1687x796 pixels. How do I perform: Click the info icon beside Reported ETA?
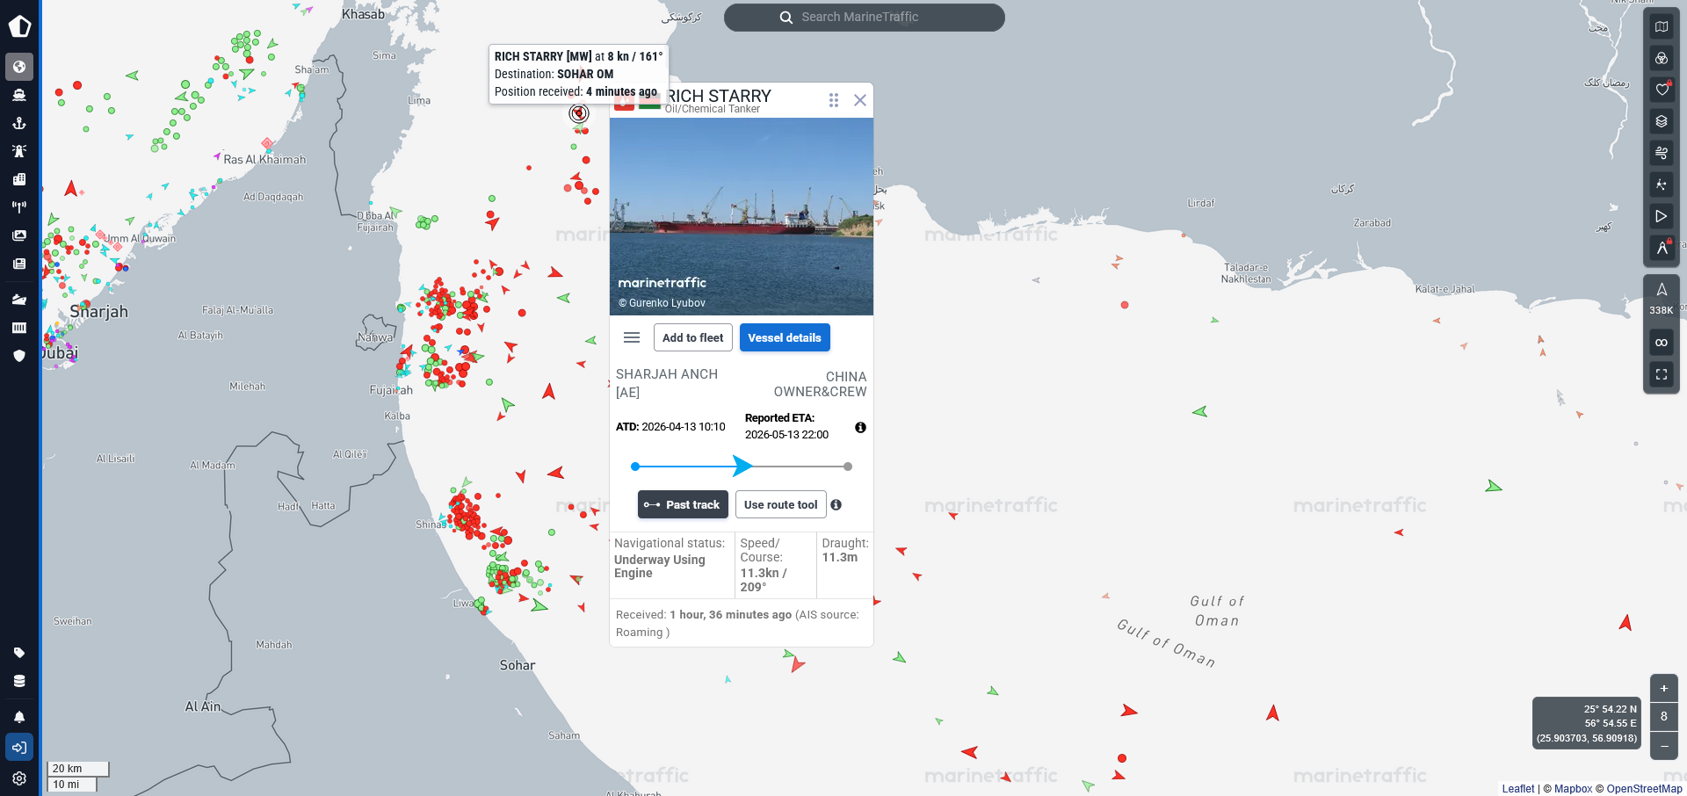861,427
